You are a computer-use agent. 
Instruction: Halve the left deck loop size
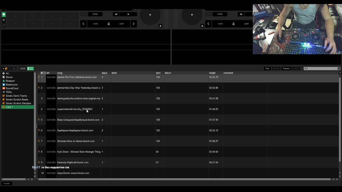point(83,24)
